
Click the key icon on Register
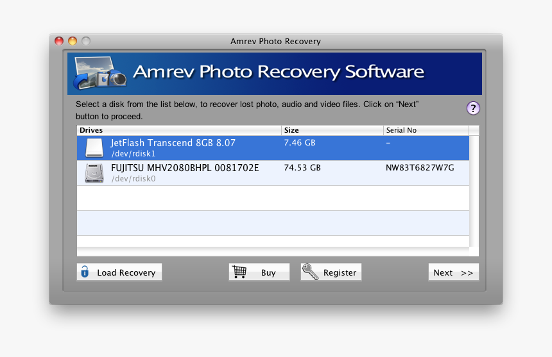click(x=310, y=272)
